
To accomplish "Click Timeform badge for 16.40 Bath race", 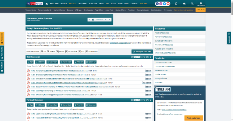I will pos(148,71).
